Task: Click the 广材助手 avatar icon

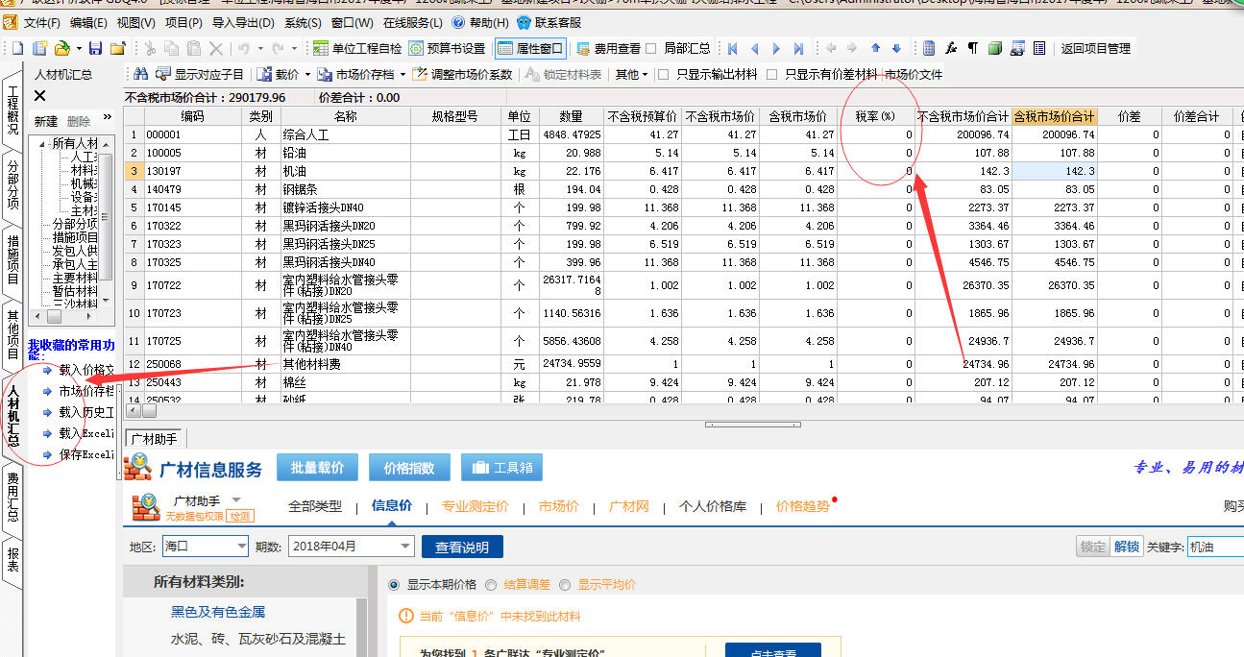Action: pos(145,506)
